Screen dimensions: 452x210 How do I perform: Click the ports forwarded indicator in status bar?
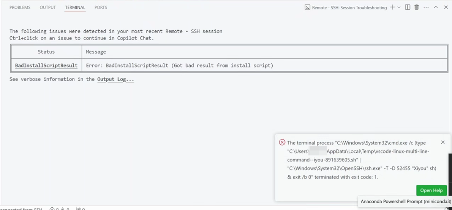80,208
